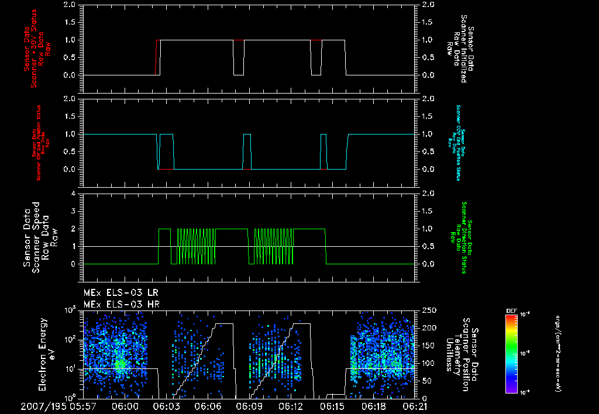Click the "06:06" time tick label

click(208, 407)
